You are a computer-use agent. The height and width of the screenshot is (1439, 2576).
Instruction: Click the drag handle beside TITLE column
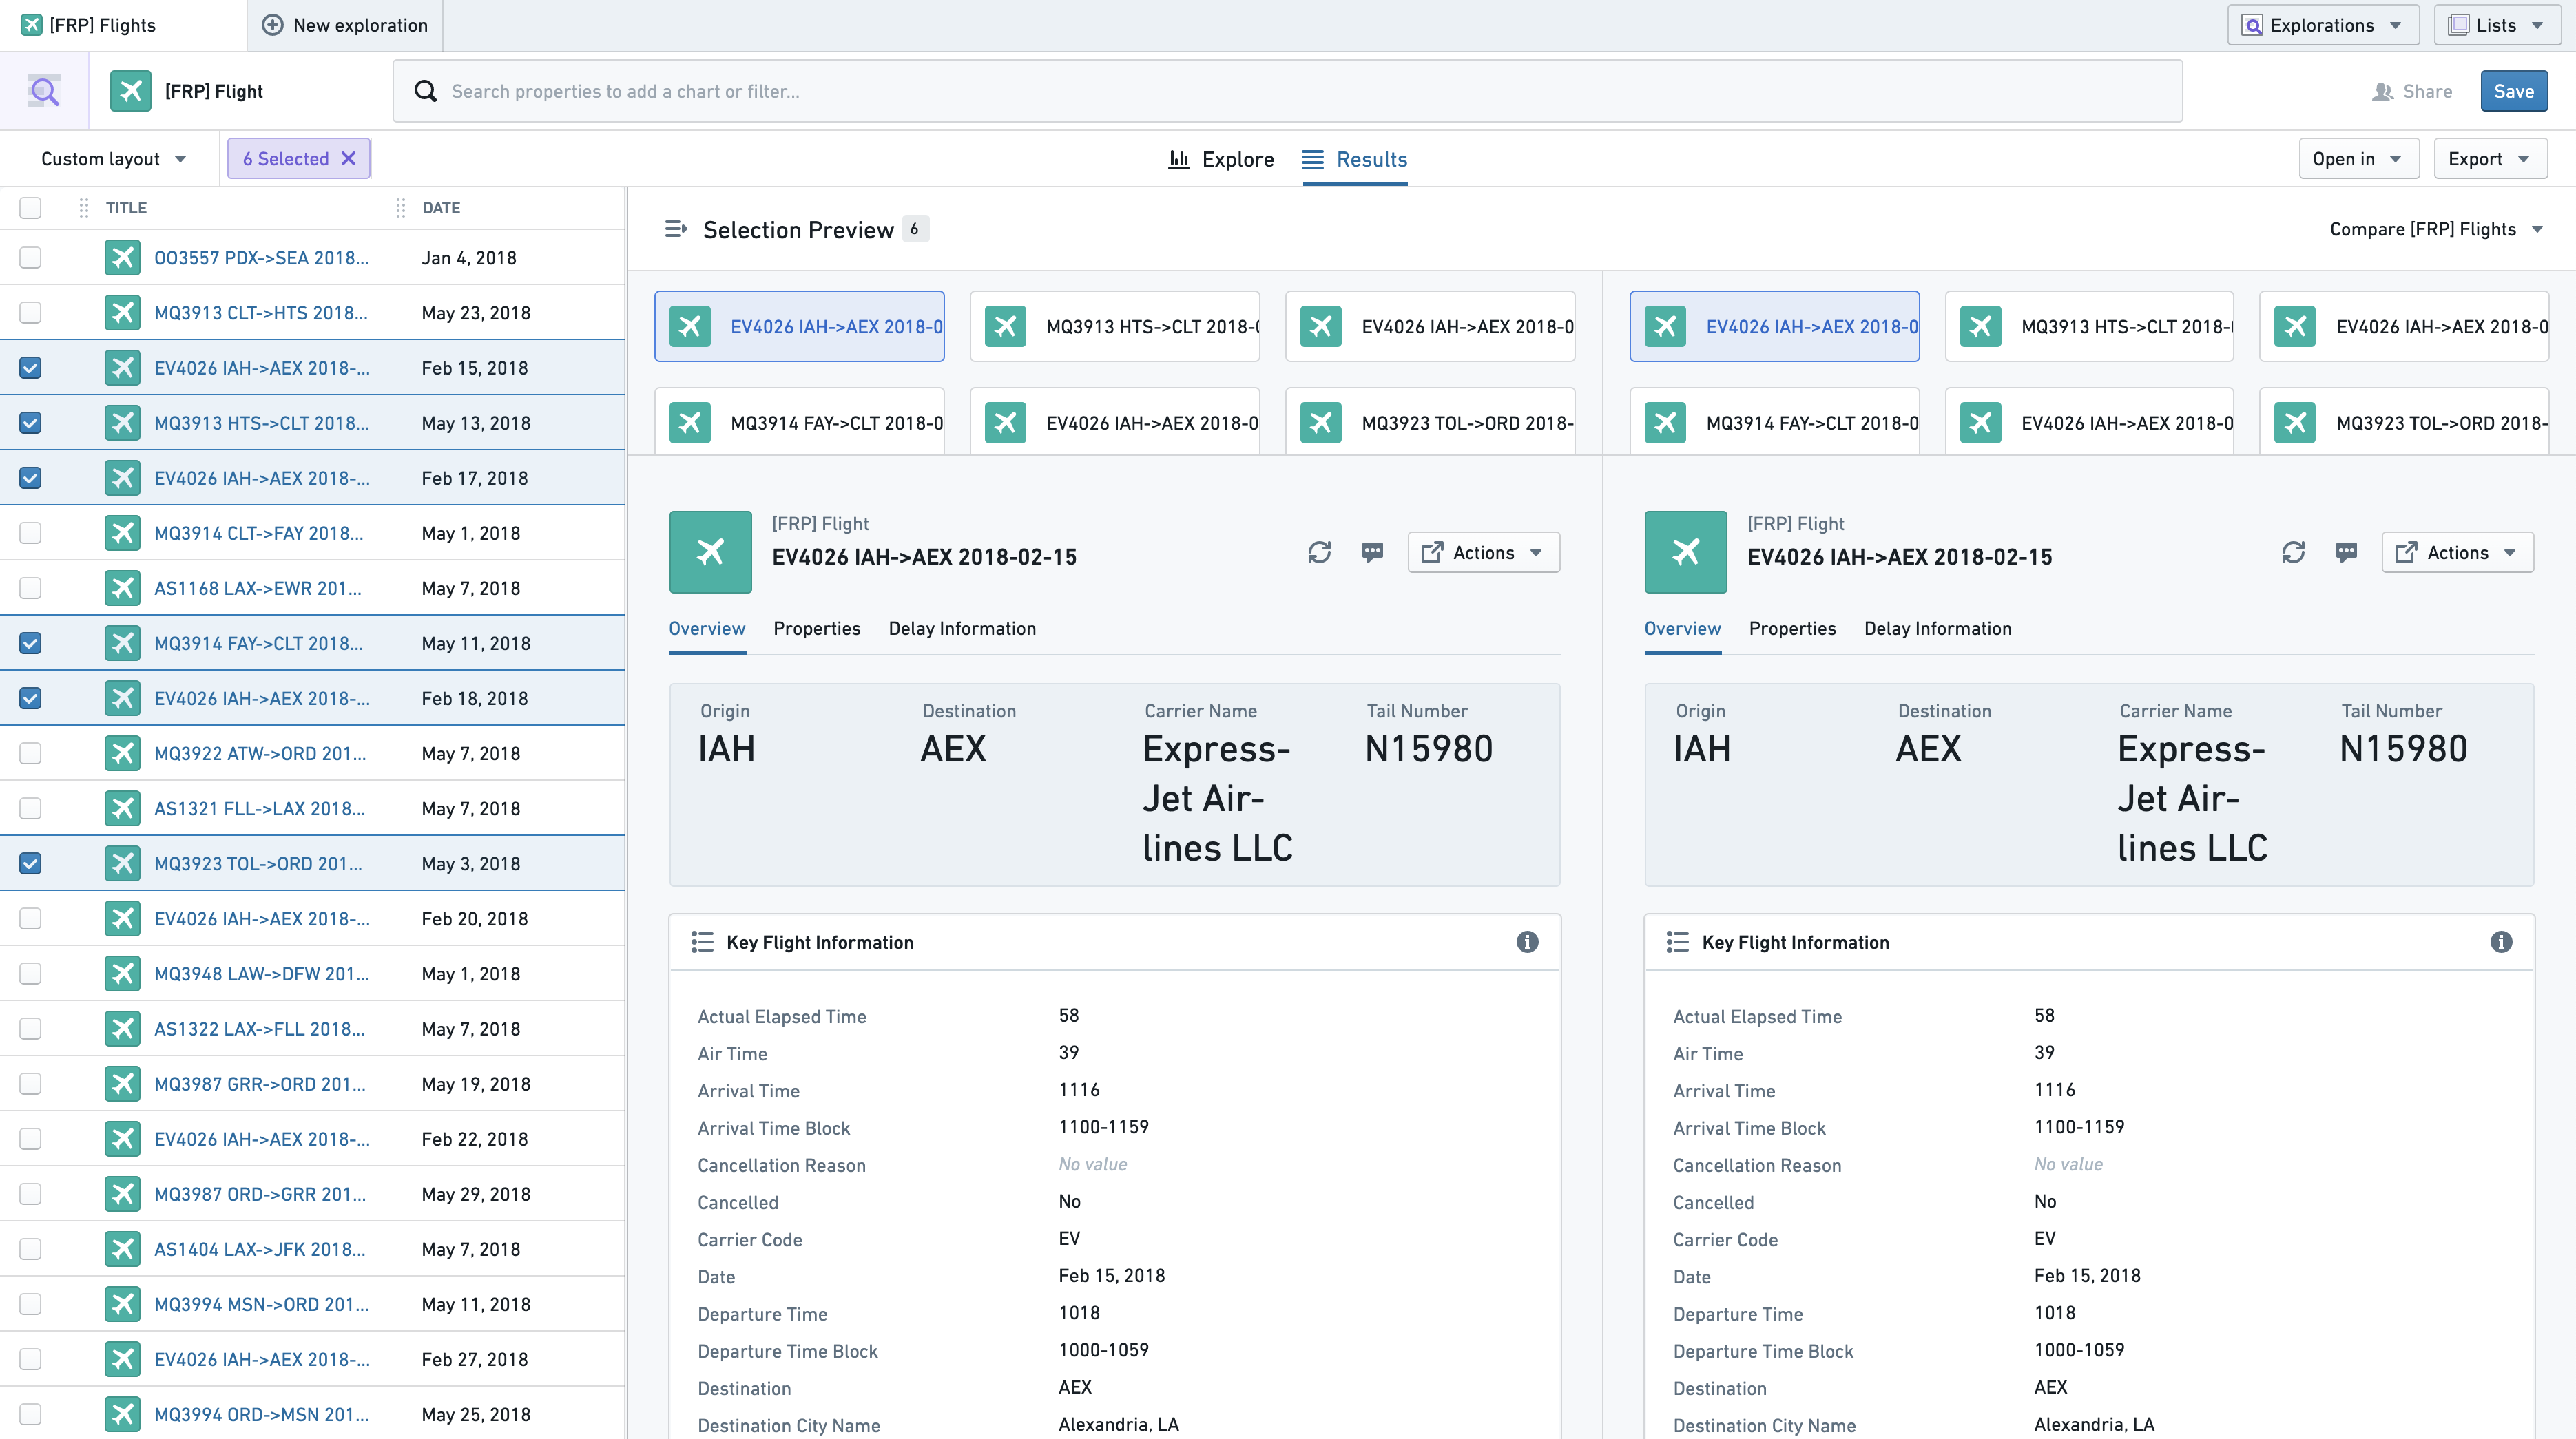84,208
